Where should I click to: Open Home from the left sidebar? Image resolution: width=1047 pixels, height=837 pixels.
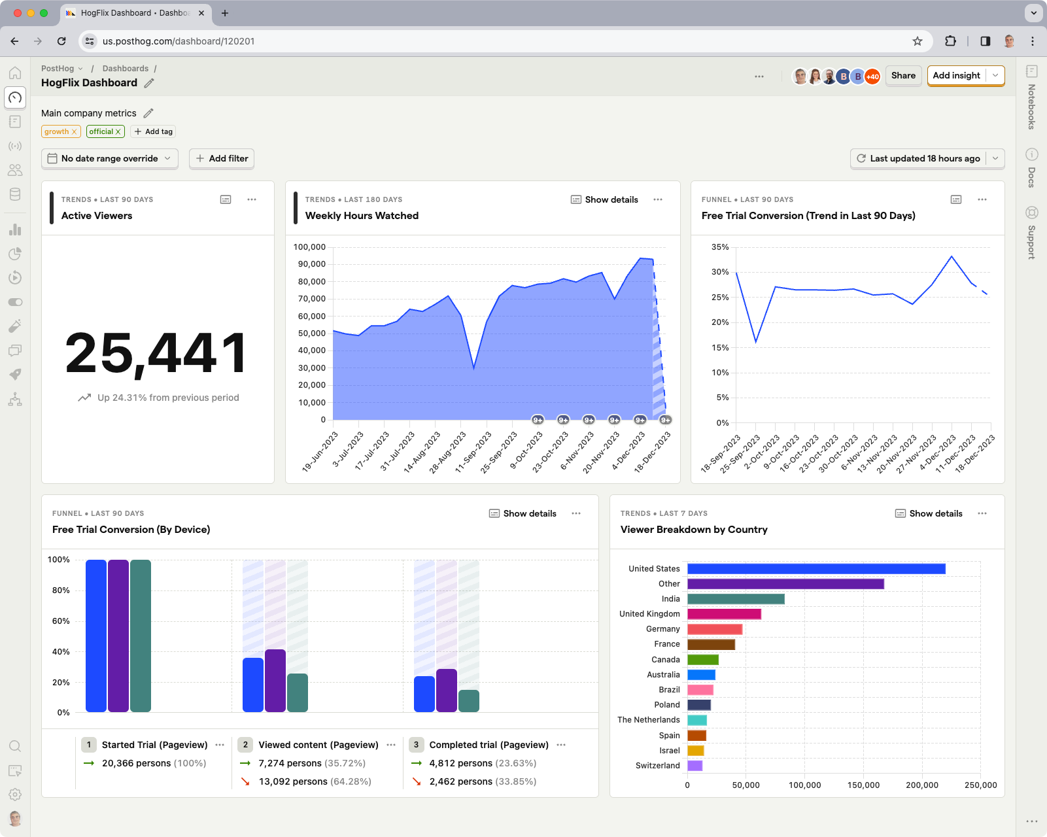pyautogui.click(x=15, y=73)
